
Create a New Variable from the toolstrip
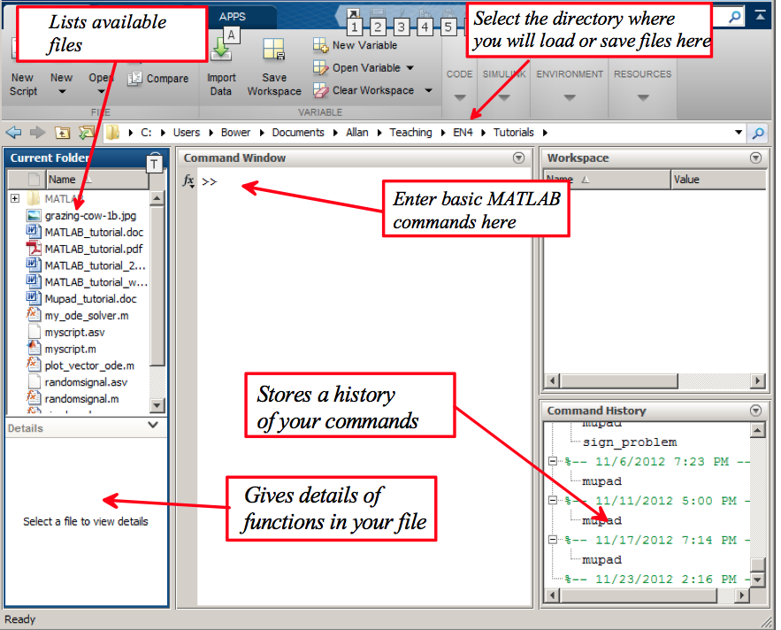[x=356, y=45]
